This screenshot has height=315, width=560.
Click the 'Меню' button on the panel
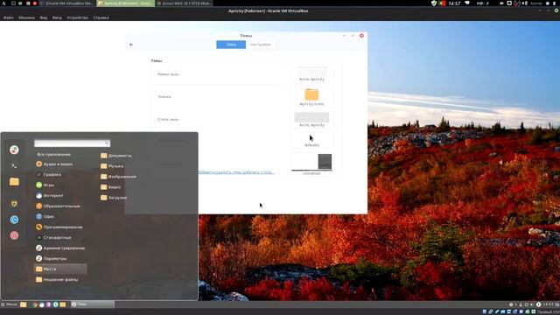(10, 304)
